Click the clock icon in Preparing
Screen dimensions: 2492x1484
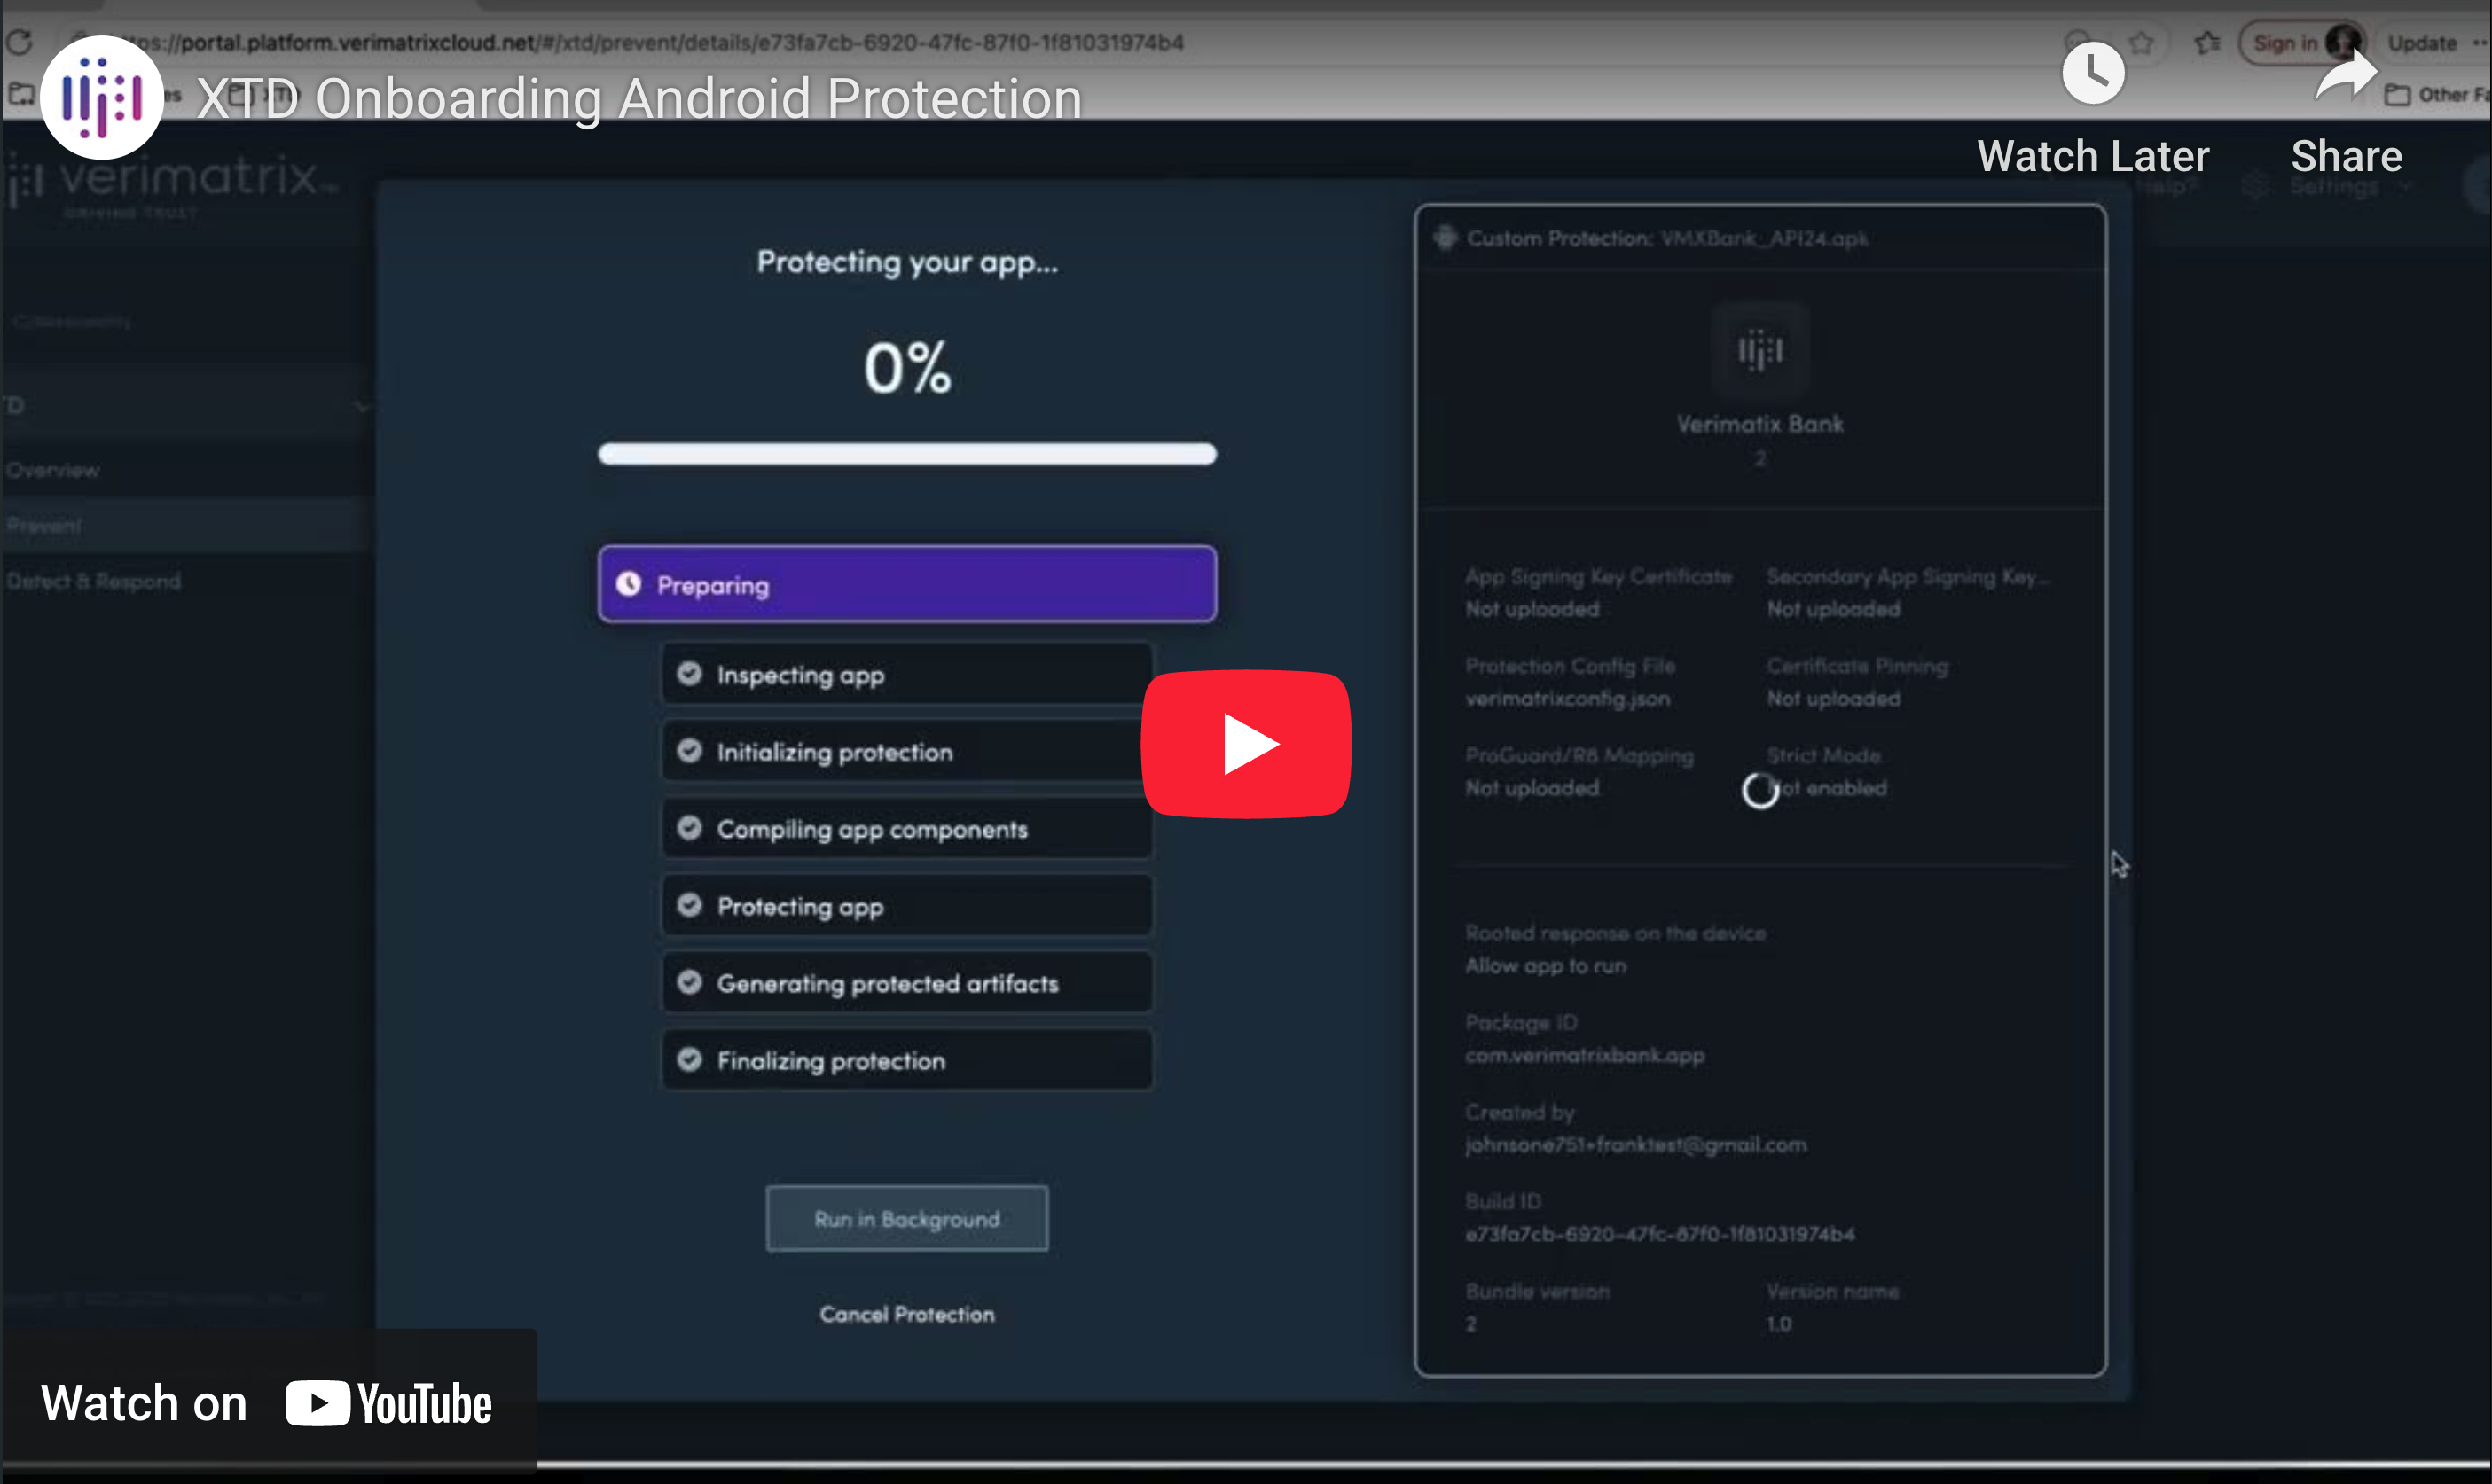click(x=628, y=584)
